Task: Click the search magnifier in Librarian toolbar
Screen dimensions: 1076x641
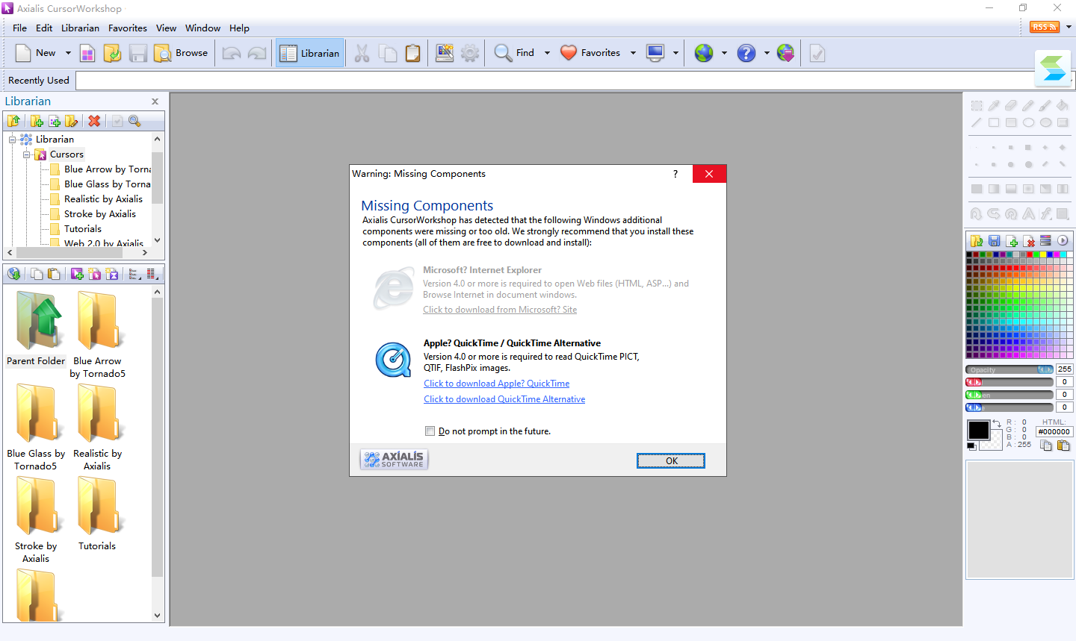Action: [134, 121]
